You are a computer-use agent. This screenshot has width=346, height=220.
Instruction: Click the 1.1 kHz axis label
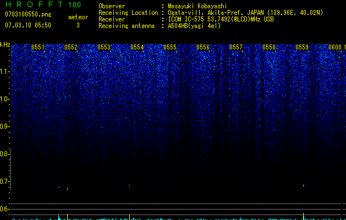(4, 71)
